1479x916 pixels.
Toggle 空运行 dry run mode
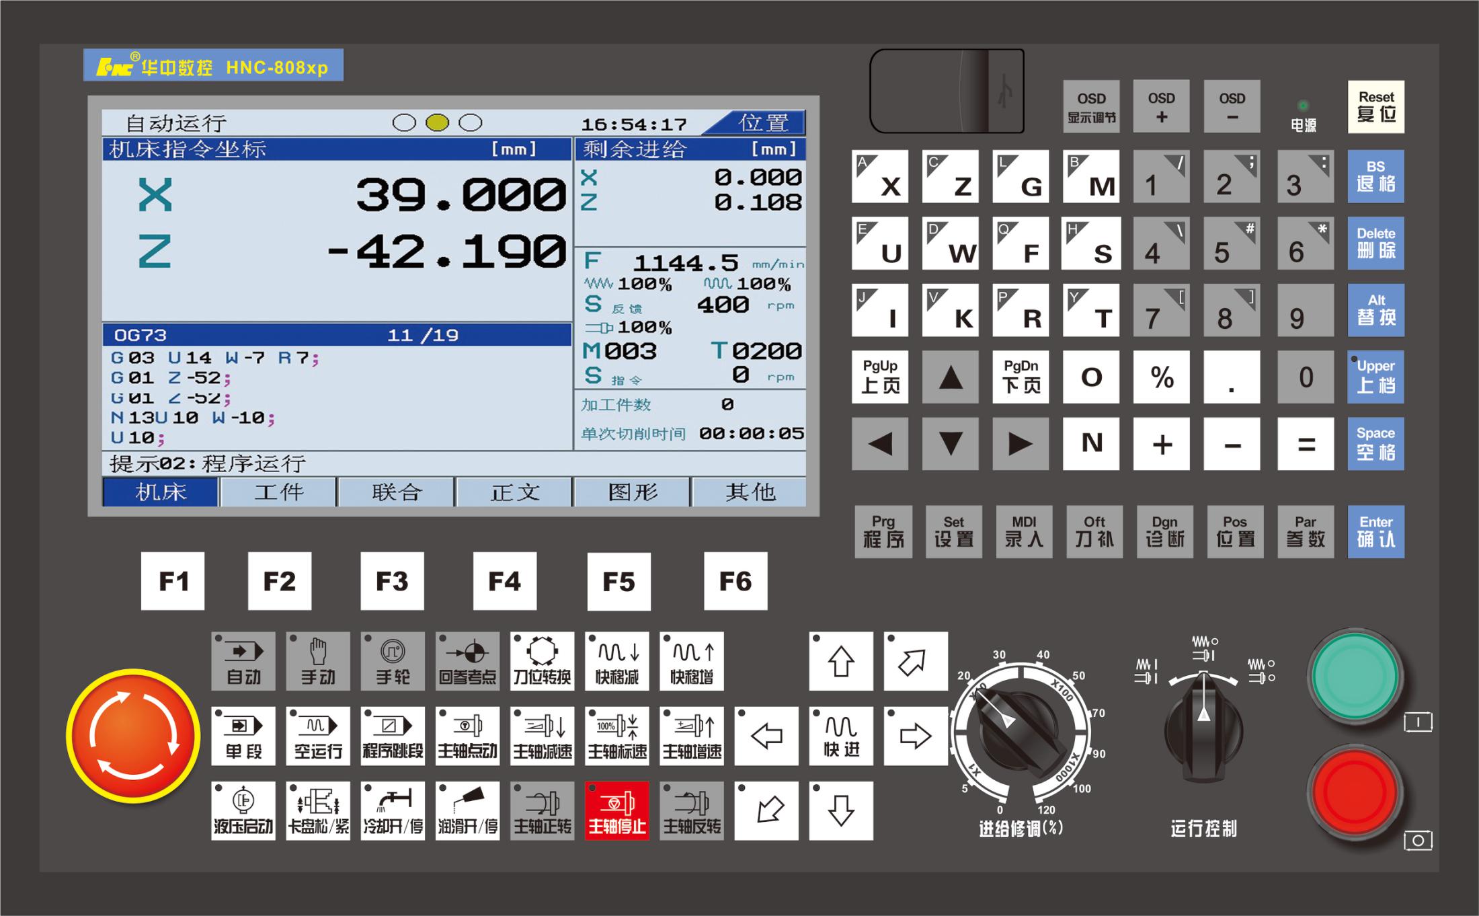pyautogui.click(x=318, y=736)
